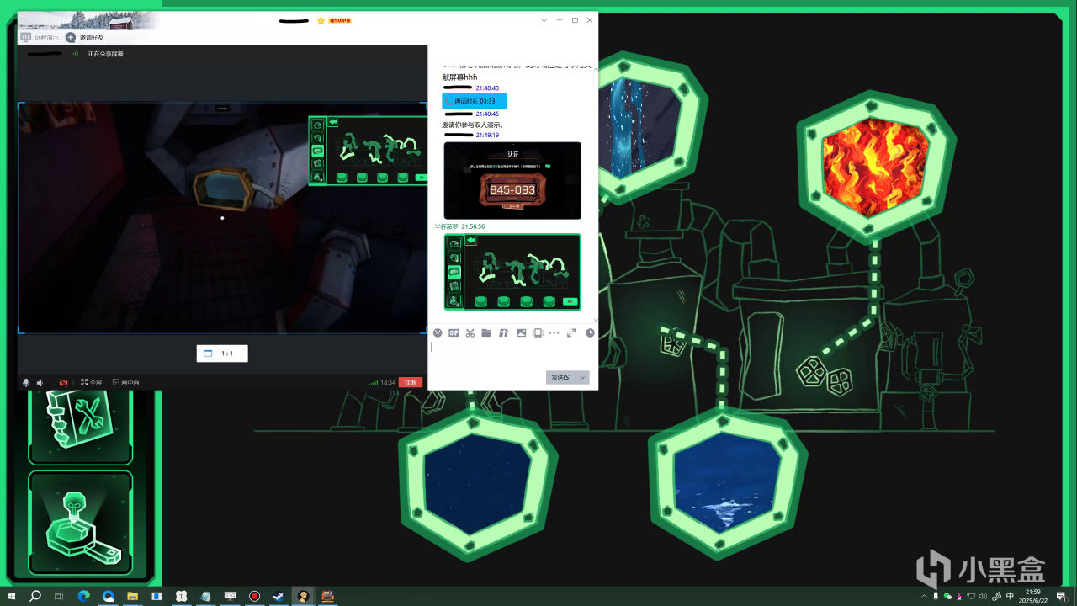Click the window shake icon in chat toolbar
1077x606 pixels.
coord(538,333)
